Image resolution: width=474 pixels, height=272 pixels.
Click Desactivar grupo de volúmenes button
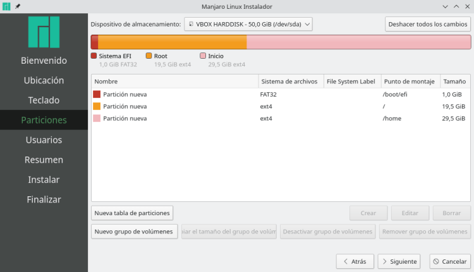[x=327, y=232]
